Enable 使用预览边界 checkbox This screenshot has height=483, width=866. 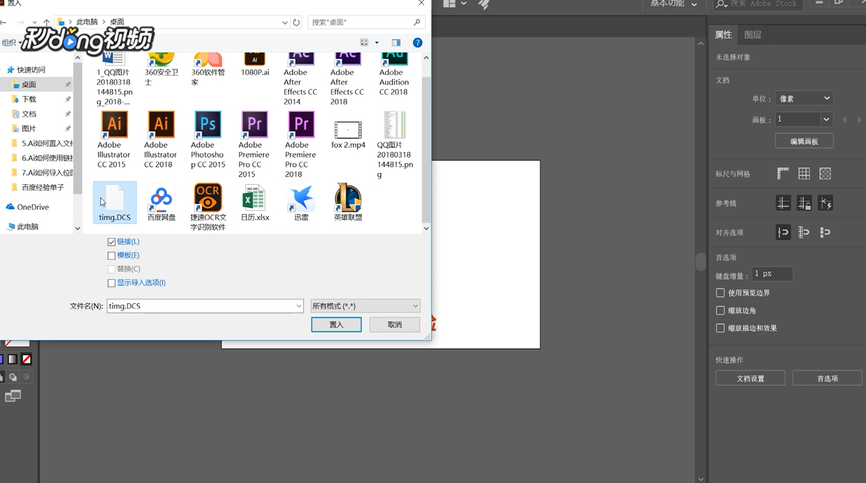[720, 293]
